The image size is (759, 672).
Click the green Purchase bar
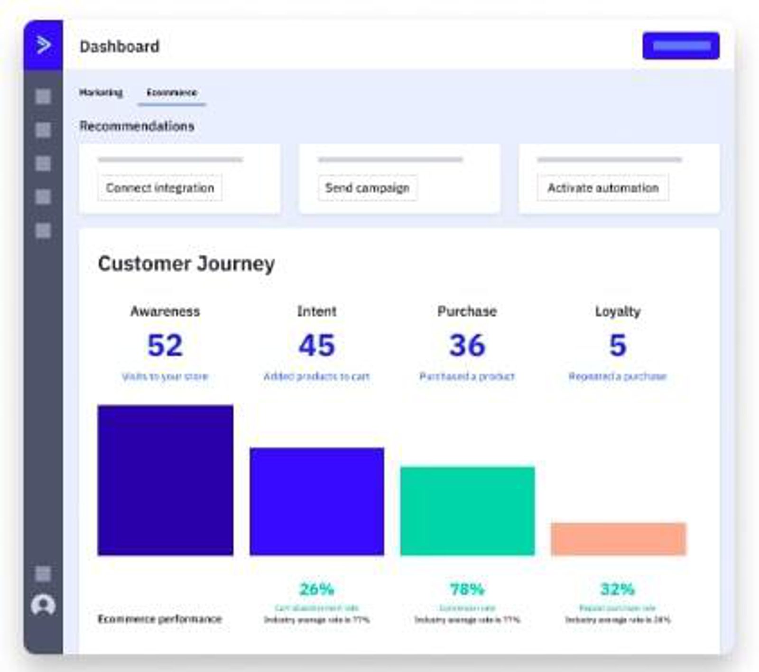click(467, 511)
